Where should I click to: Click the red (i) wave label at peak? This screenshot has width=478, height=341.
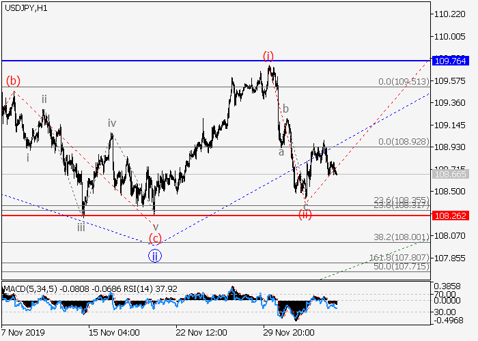(x=268, y=56)
